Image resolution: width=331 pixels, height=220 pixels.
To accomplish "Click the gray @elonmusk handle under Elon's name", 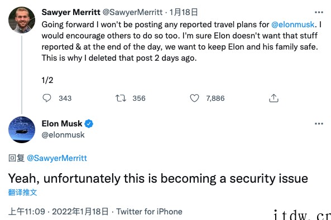I will coord(63,135).
